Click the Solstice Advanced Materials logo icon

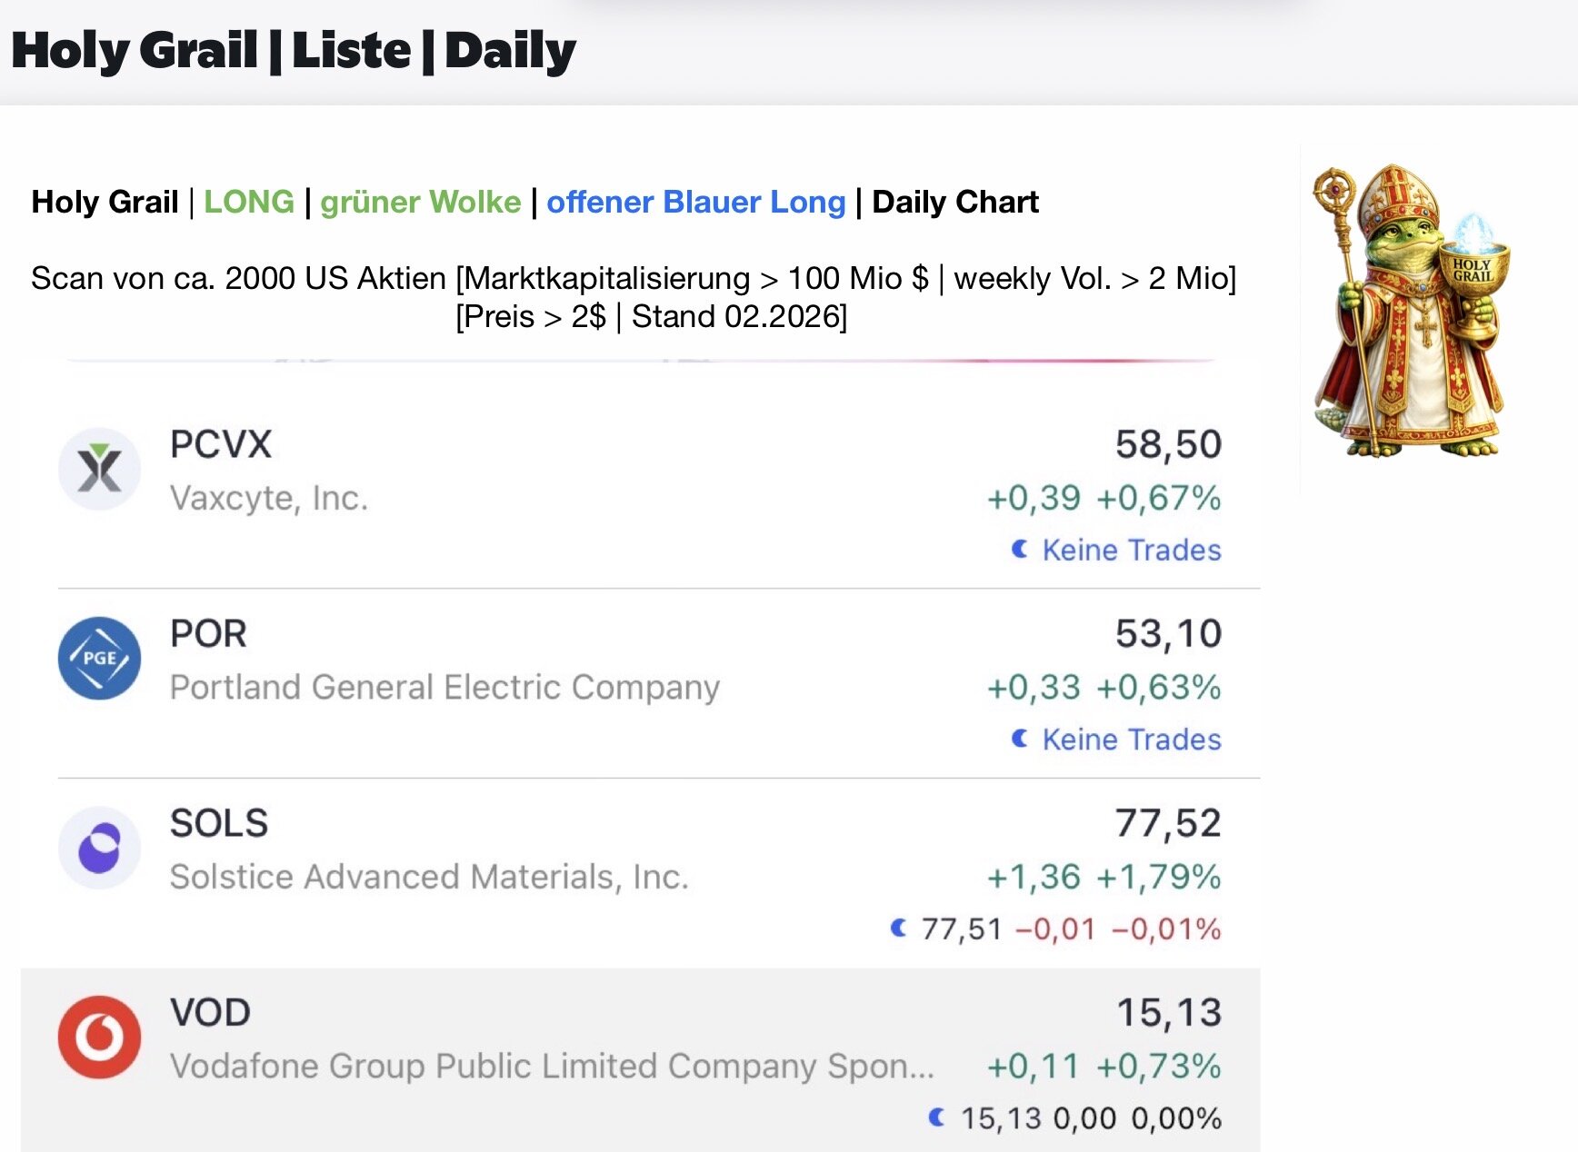tap(99, 848)
